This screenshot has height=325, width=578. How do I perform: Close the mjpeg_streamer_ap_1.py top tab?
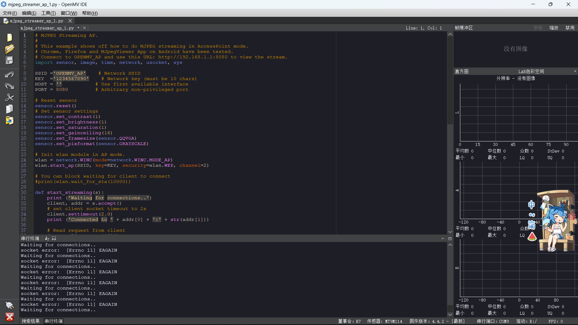click(70, 21)
